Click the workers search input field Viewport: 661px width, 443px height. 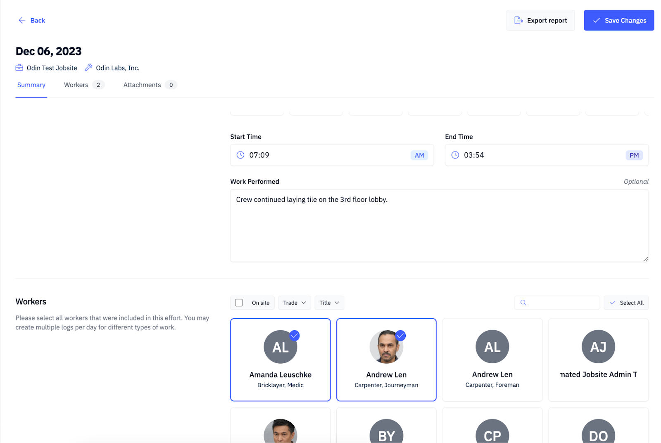tap(557, 303)
